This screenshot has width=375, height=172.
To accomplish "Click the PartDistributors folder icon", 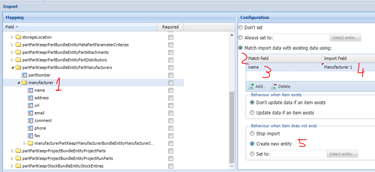I will [x=18, y=60].
